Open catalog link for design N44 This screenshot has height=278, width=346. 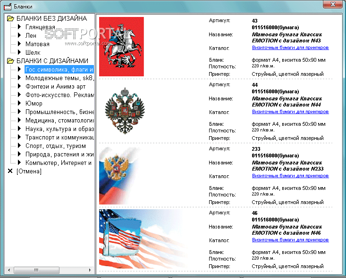pyautogui.click(x=290, y=112)
